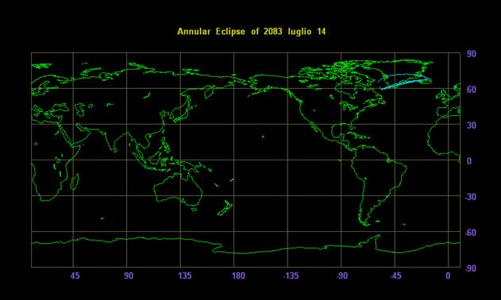Click the 45 longitude axis label
501x300 pixels.
point(75,275)
